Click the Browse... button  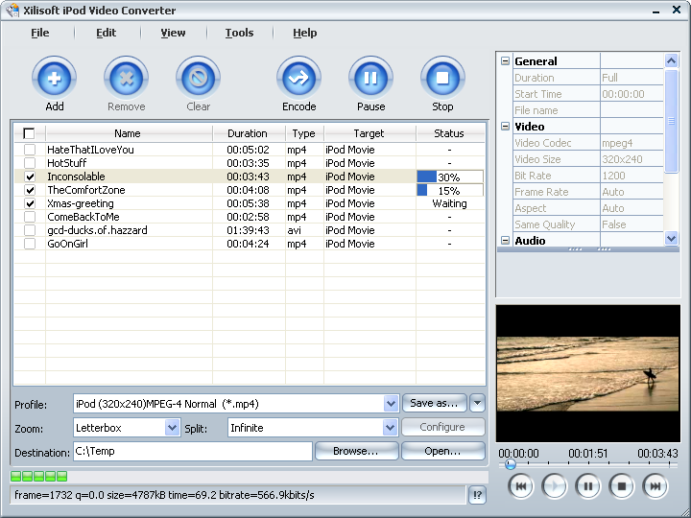[356, 451]
